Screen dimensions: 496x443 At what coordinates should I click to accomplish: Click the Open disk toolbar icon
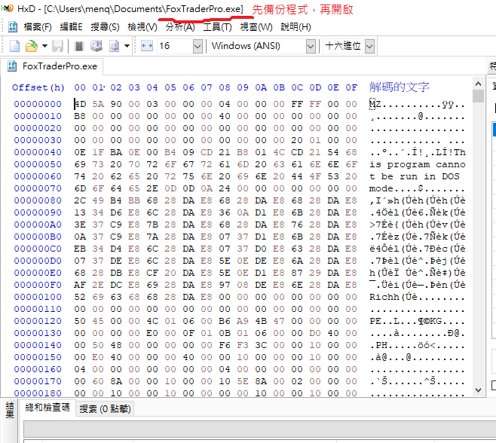(96, 46)
